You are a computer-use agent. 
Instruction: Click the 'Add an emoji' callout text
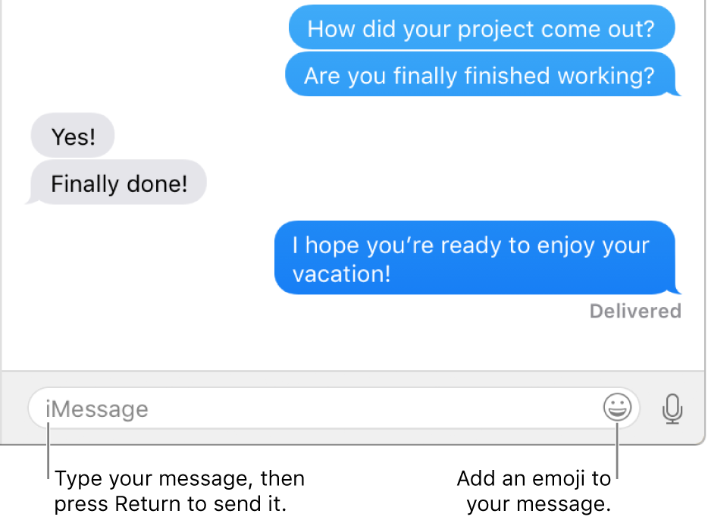(534, 490)
